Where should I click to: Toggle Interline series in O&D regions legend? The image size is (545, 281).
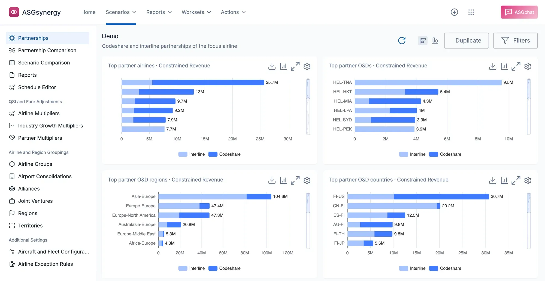pyautogui.click(x=192, y=268)
